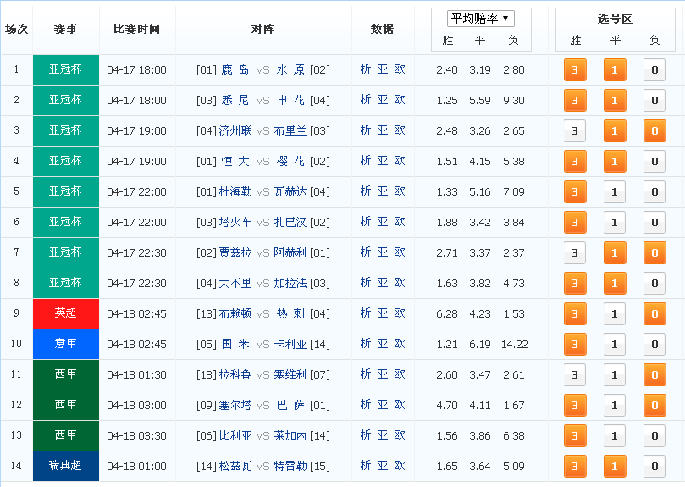
Task: Open 析 analysis link for match 1
Action: tap(366, 69)
